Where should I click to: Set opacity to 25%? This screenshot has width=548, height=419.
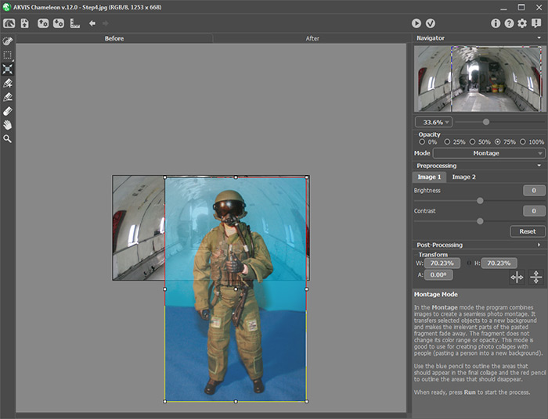click(x=447, y=141)
